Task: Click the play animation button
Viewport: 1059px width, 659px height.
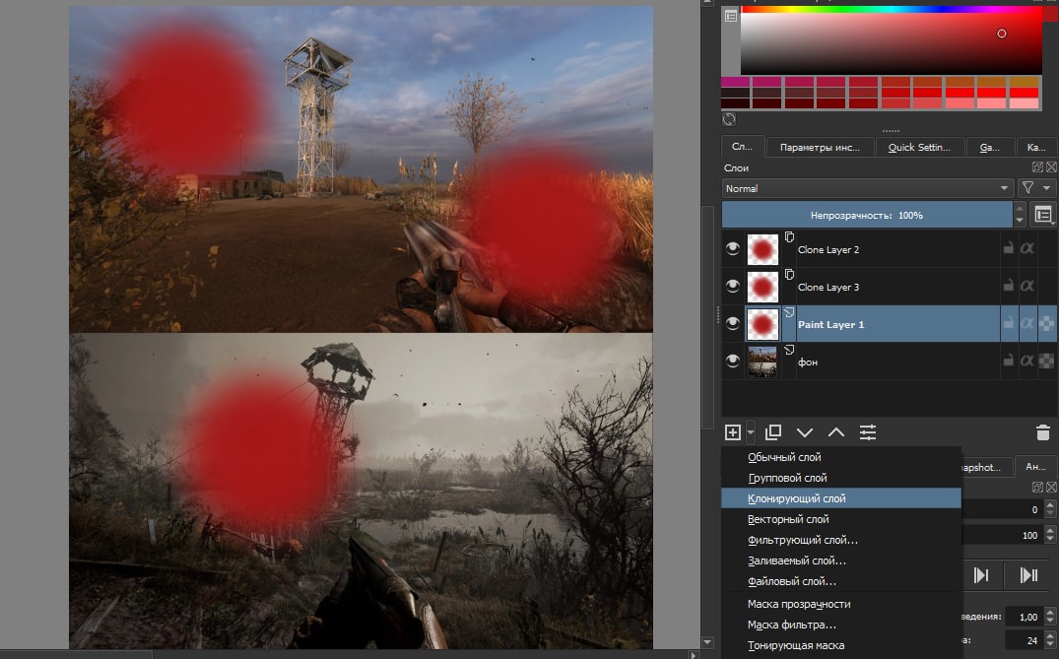Action: coord(981,575)
